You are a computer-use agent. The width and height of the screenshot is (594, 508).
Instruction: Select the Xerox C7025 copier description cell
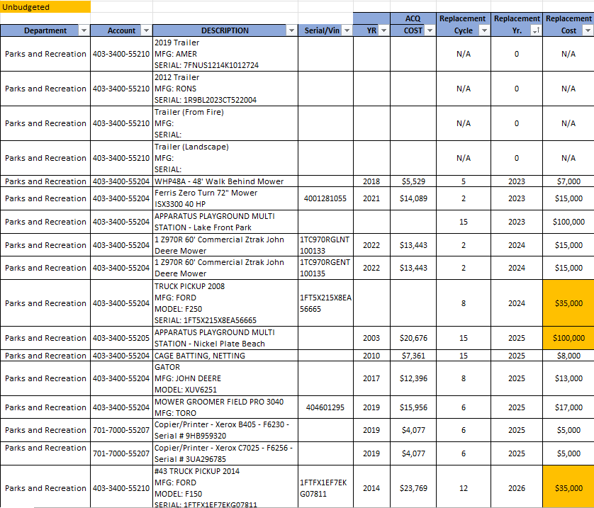tap(225, 453)
